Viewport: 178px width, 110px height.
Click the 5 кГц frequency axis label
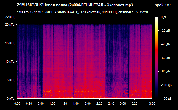[x=11, y=80]
